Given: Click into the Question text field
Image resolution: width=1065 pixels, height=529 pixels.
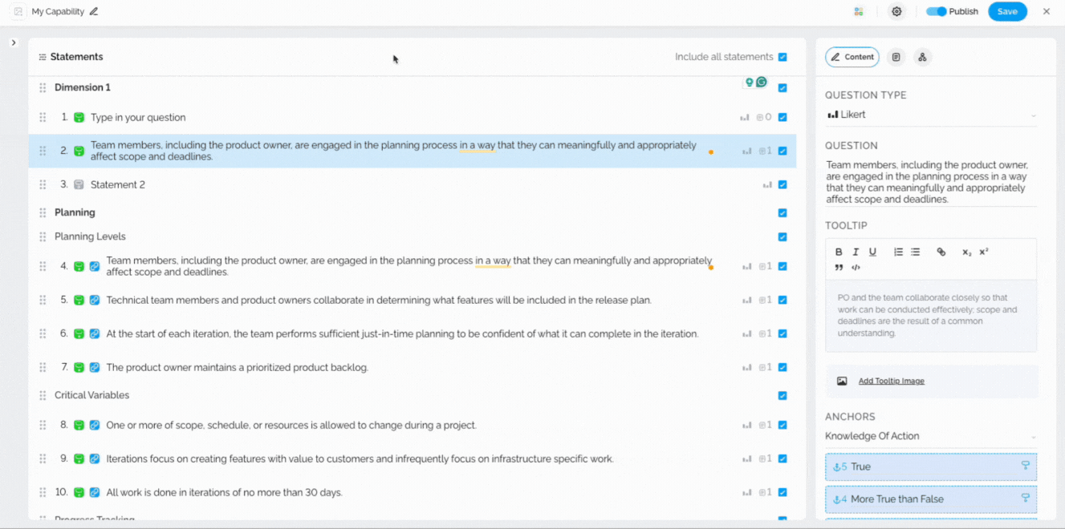Looking at the screenshot, I should click(927, 182).
